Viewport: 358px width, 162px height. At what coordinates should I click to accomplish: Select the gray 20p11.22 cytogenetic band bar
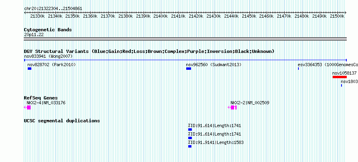click(185, 39)
